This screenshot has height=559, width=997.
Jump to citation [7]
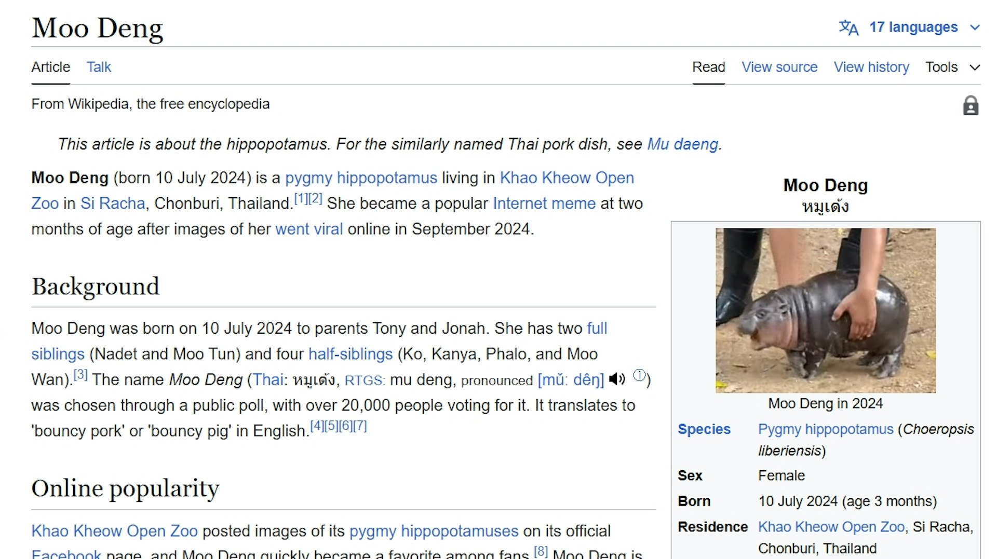(360, 426)
